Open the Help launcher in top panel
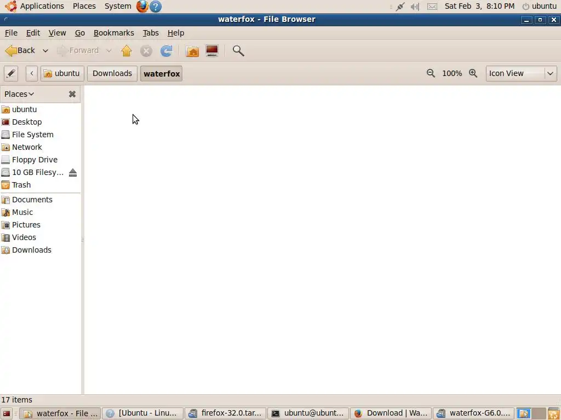 pos(155,6)
